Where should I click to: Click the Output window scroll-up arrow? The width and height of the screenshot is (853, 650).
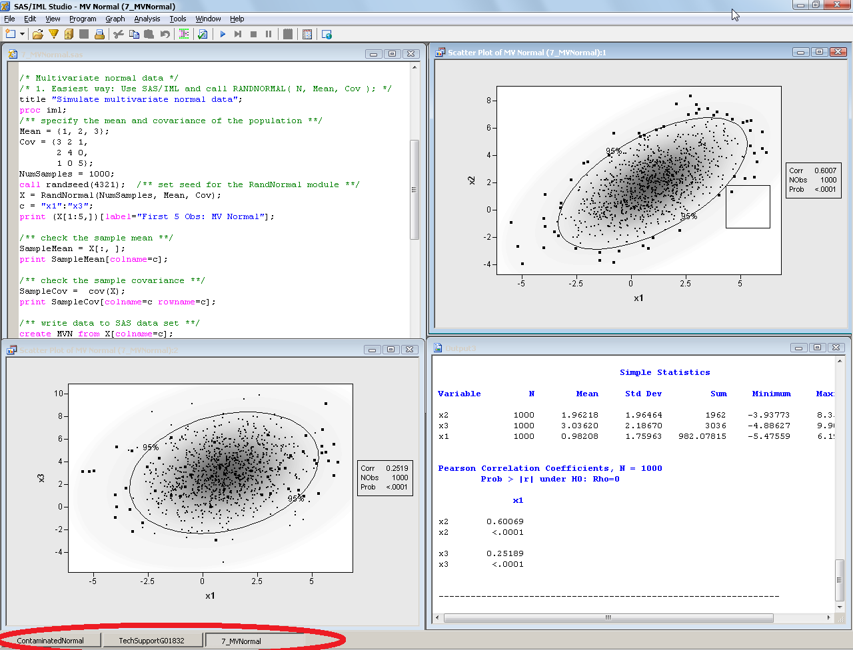840,361
